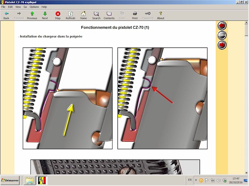Click the round red right-arrow page button
Viewport: 249px width, 186px height.
coord(222,45)
